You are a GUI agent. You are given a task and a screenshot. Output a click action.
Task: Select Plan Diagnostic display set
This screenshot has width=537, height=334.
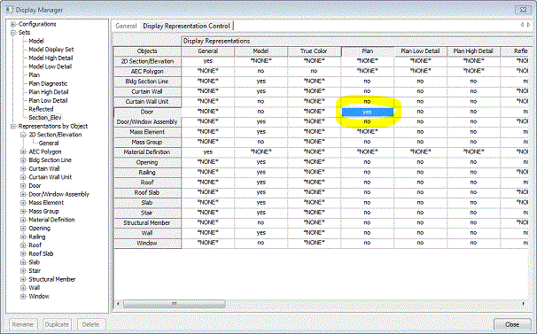click(48, 83)
